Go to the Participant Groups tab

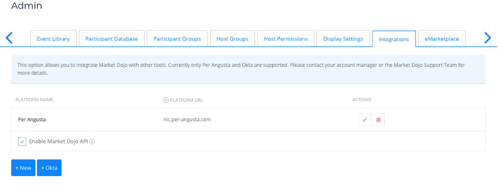177,38
